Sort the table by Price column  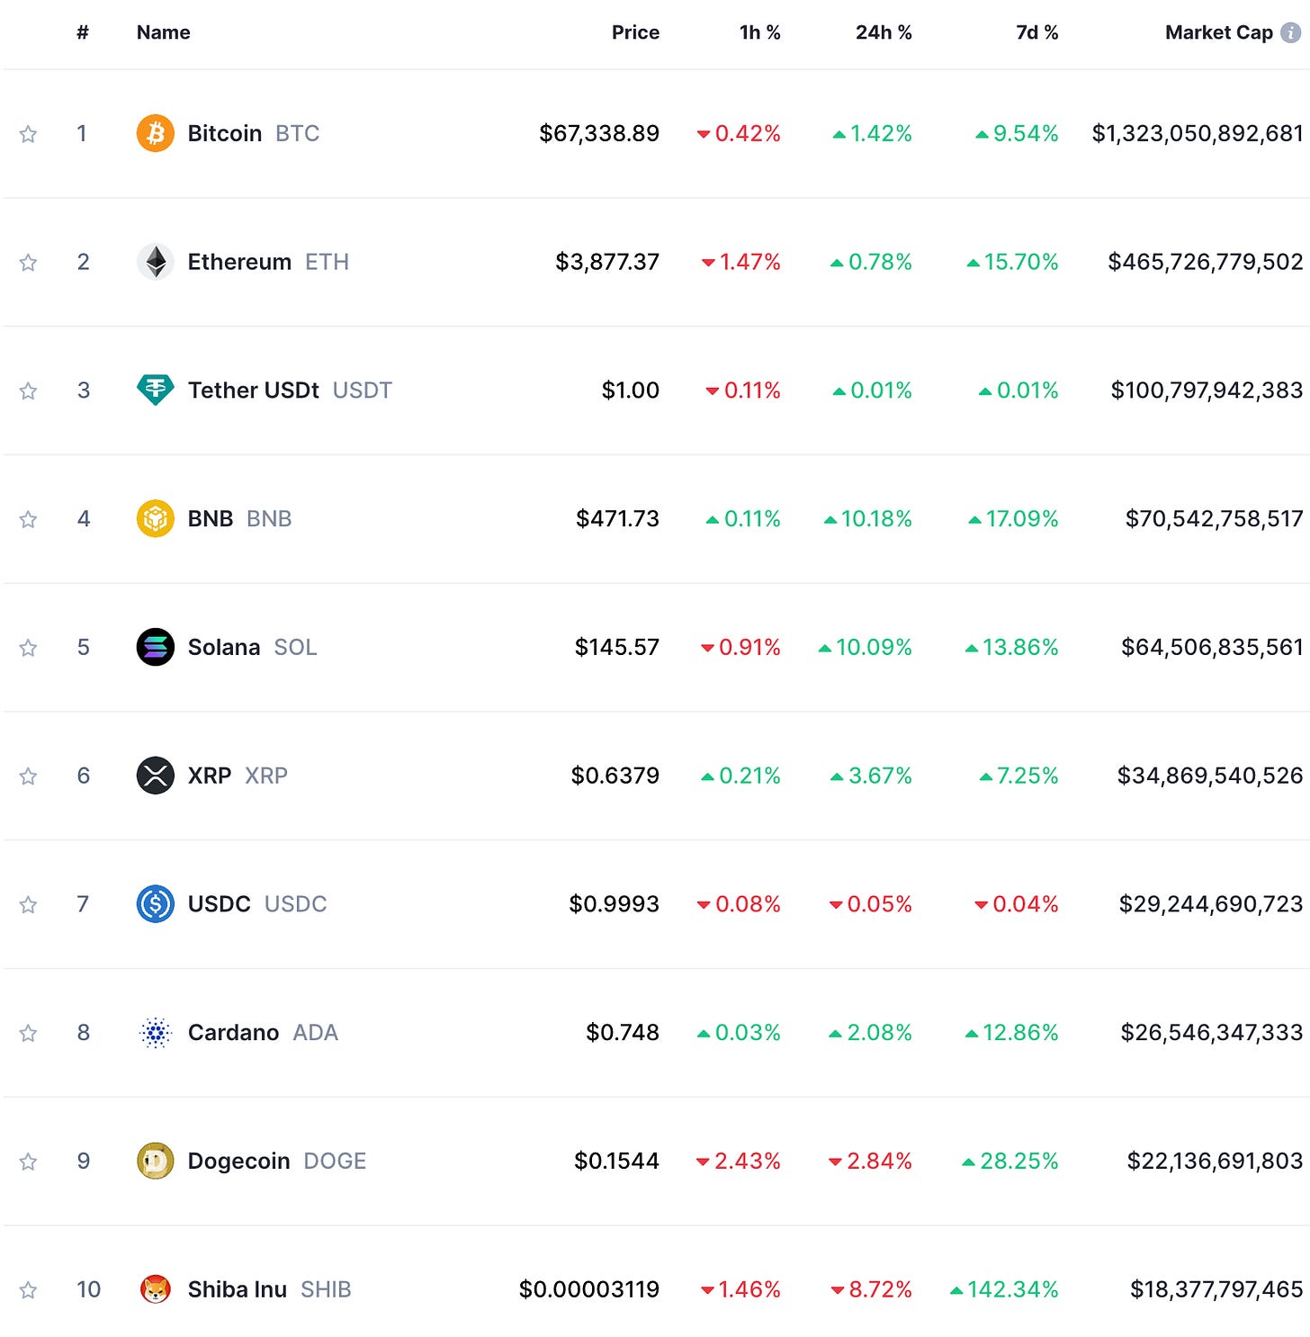(635, 33)
